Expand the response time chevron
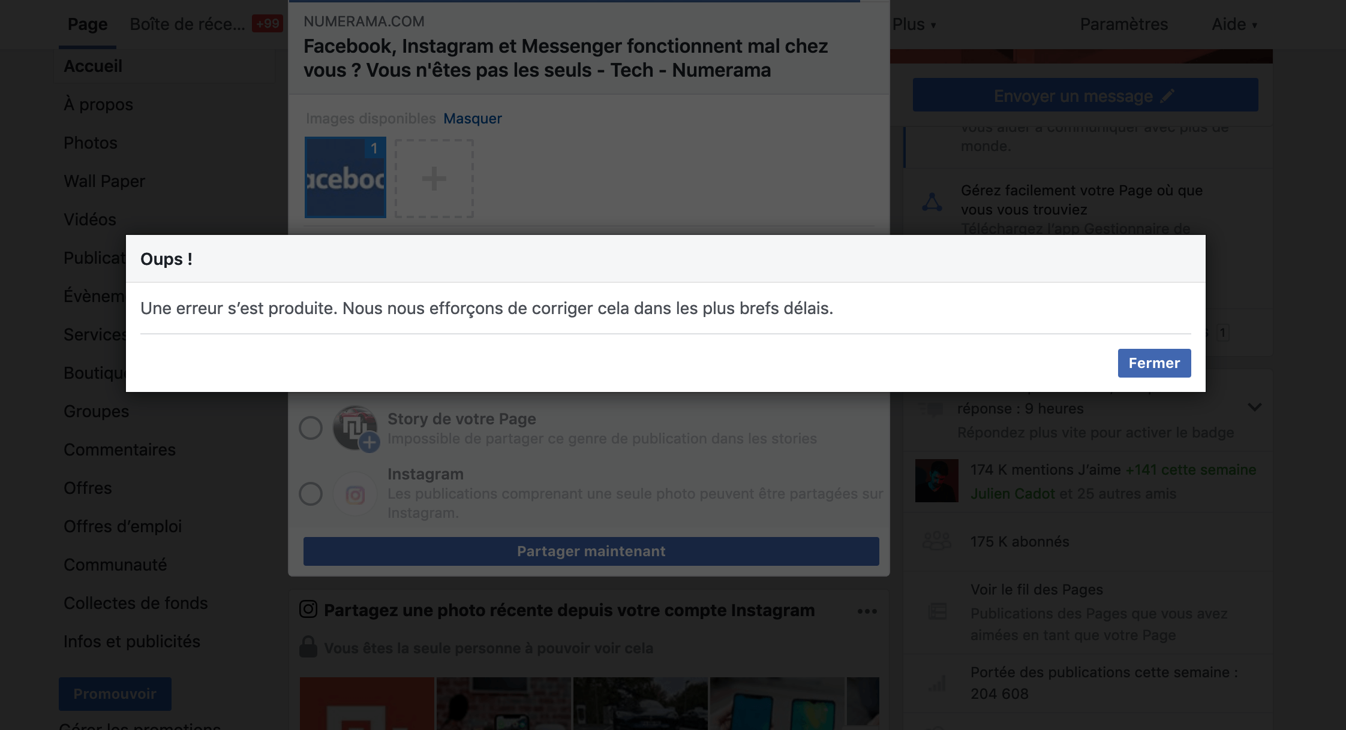This screenshot has width=1346, height=730. [1255, 407]
